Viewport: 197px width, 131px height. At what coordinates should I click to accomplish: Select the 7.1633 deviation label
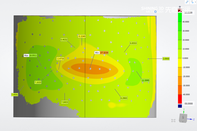point(38,82)
